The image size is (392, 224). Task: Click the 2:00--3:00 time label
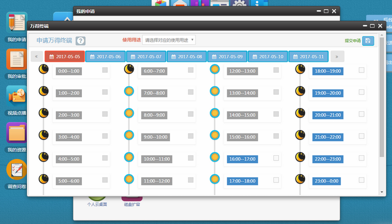click(x=69, y=115)
